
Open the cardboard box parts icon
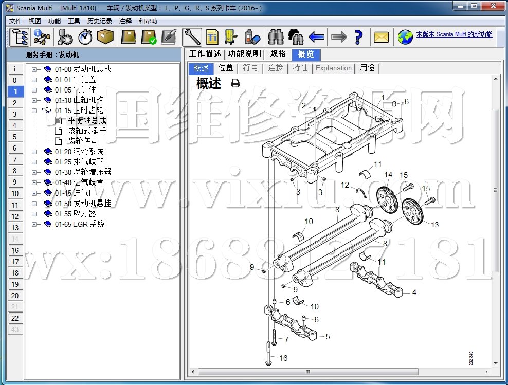[105, 37]
